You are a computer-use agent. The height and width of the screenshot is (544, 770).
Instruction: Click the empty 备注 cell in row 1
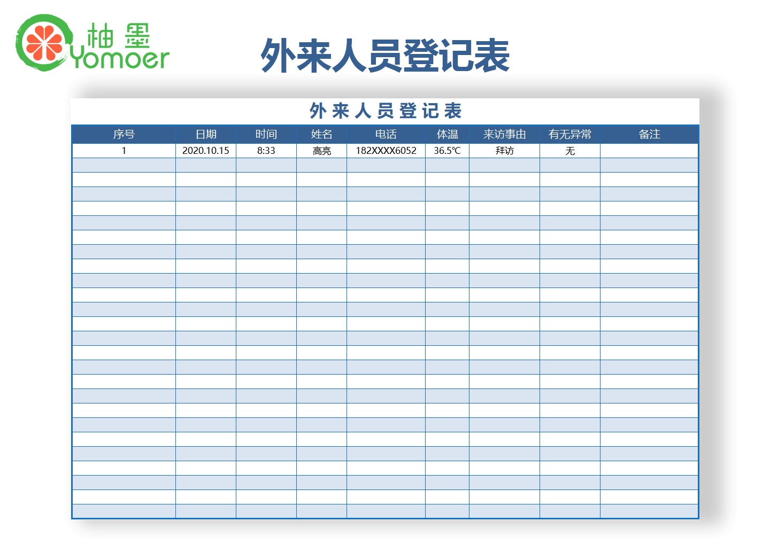point(649,151)
